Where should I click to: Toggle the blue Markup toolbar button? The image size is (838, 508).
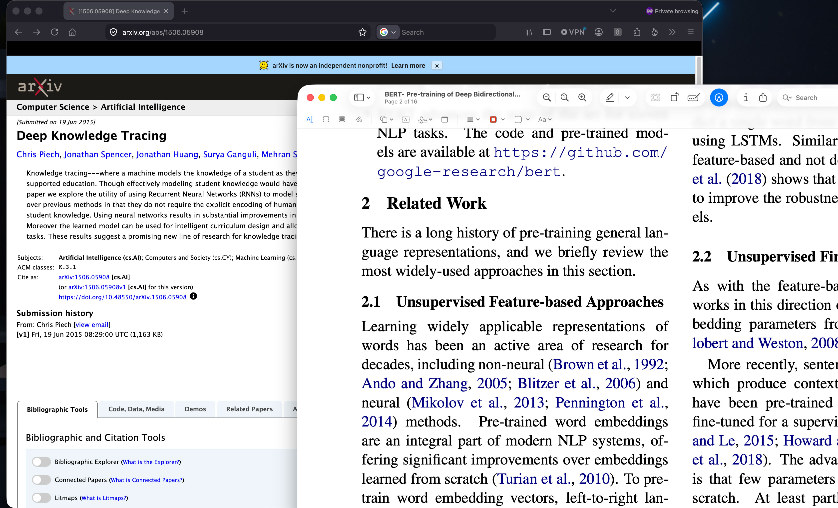click(719, 98)
